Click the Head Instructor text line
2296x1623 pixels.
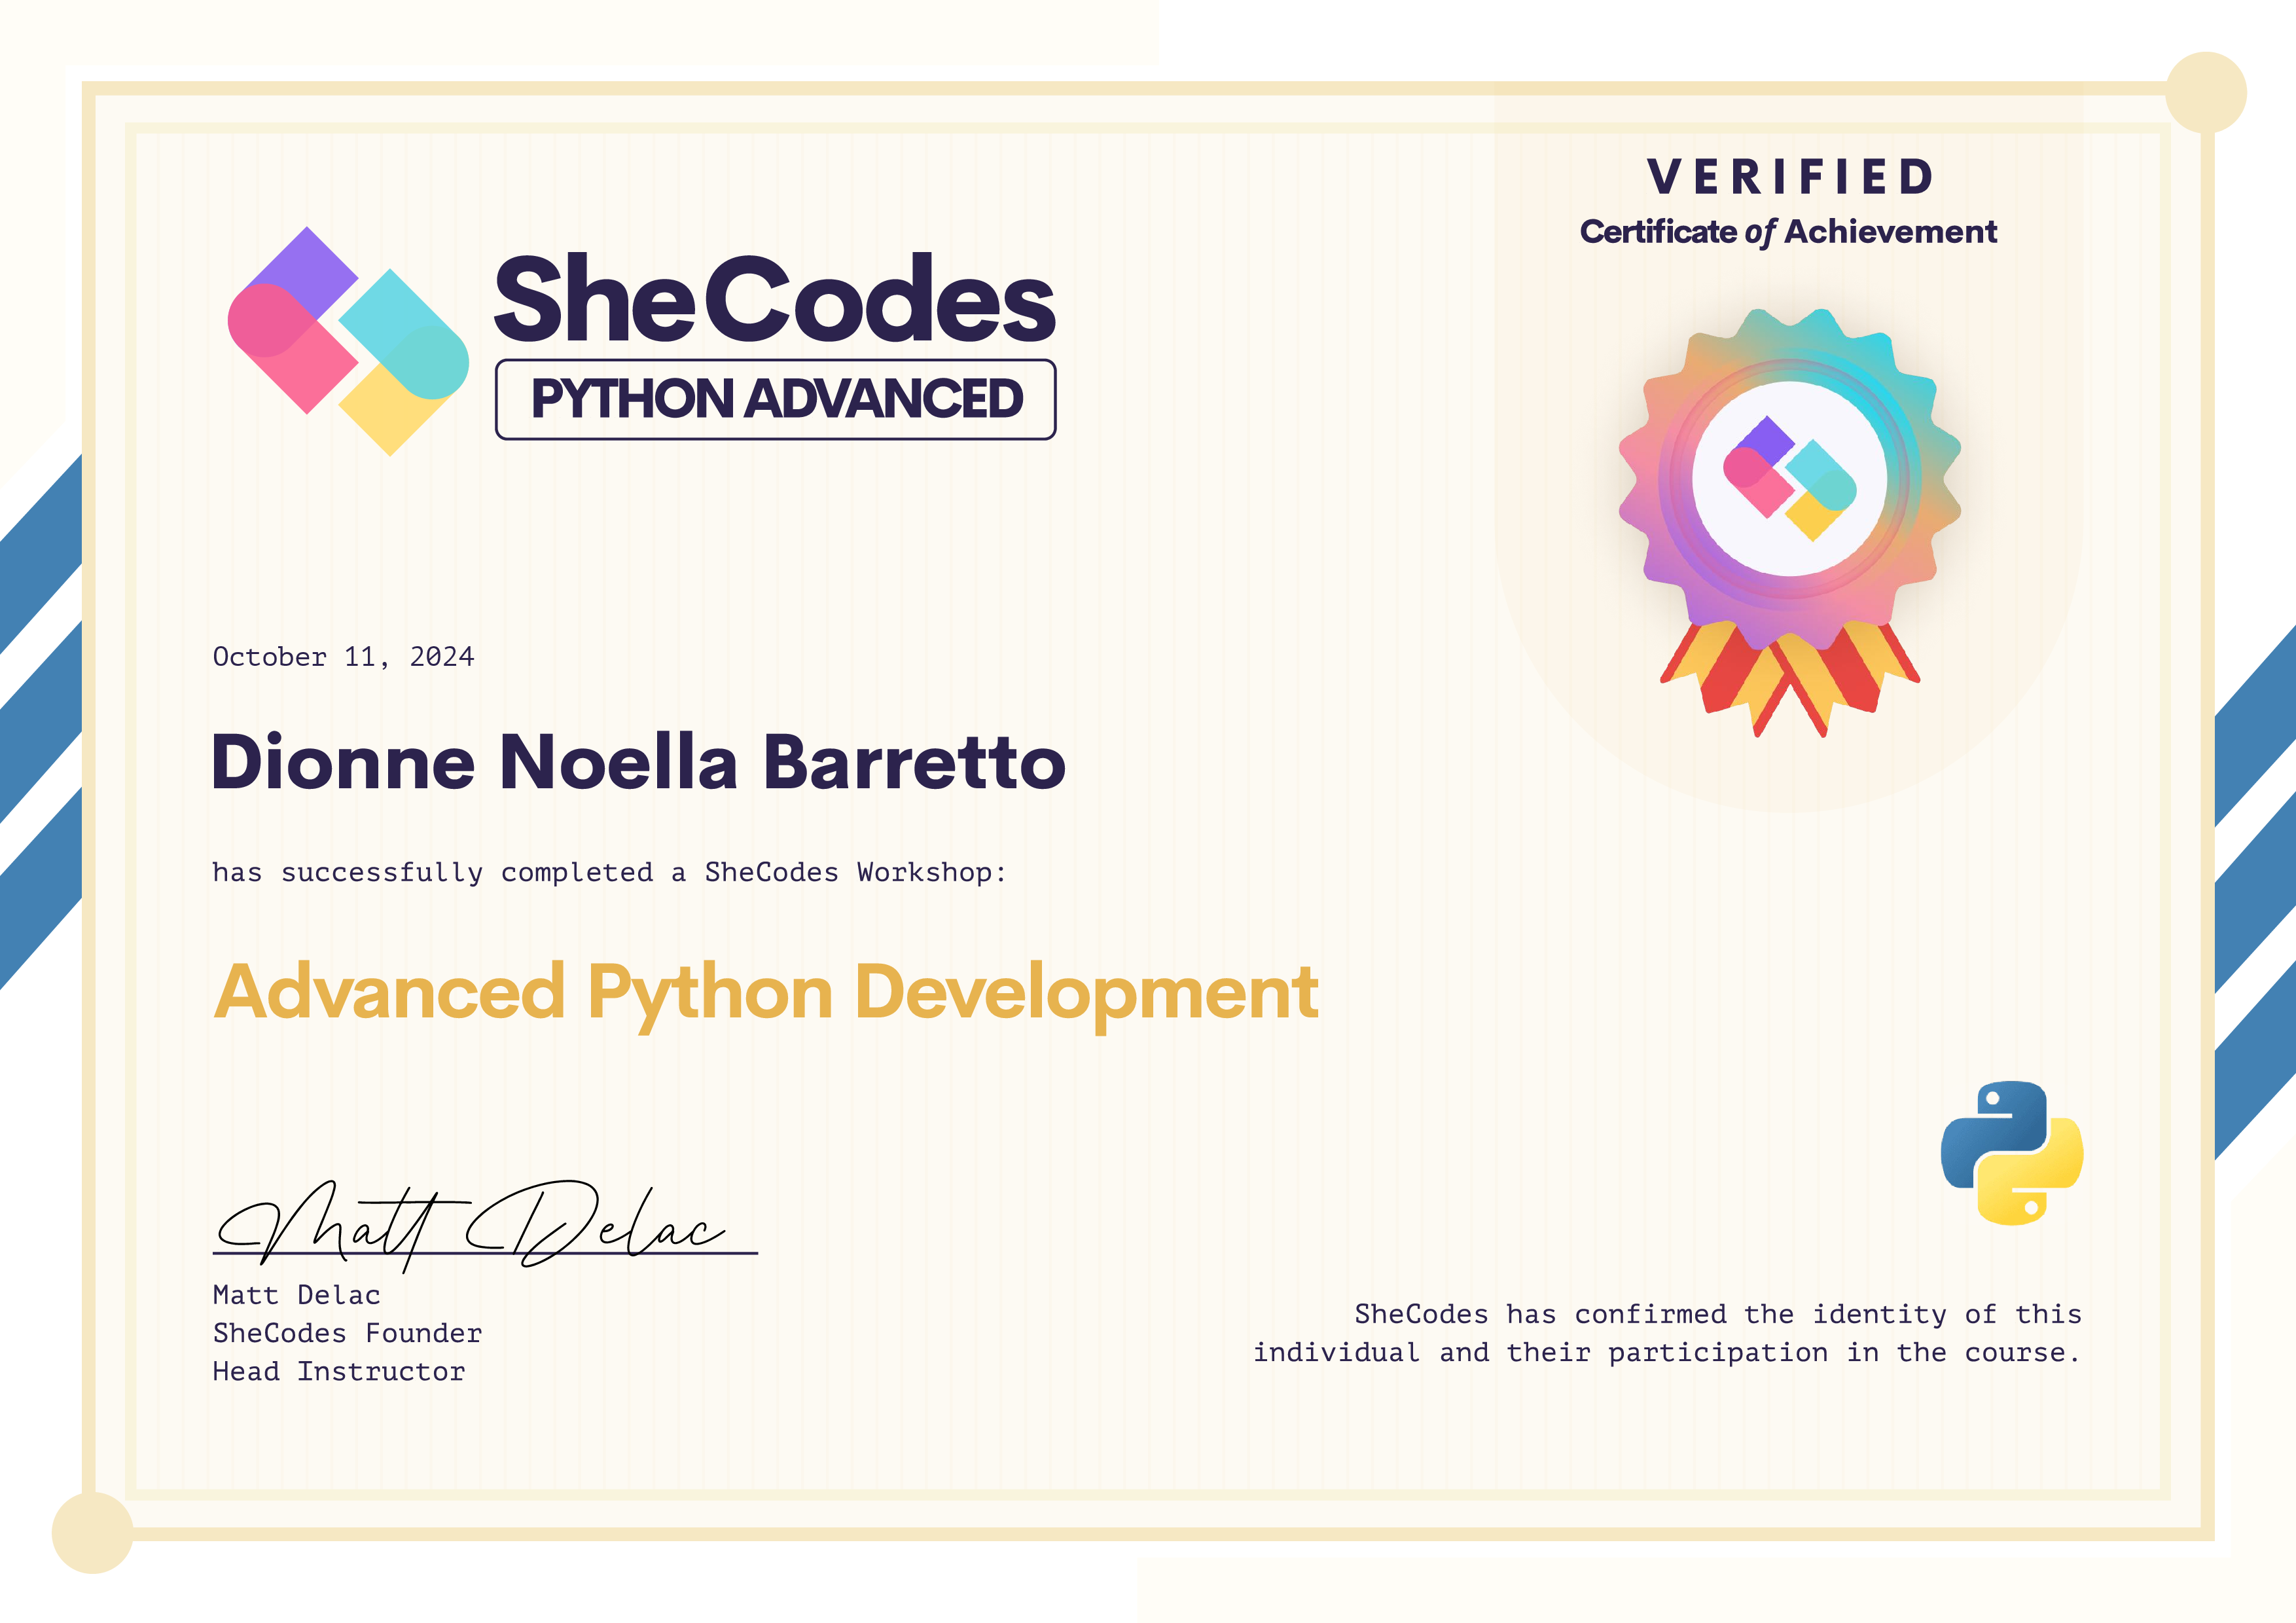coord(339,1371)
